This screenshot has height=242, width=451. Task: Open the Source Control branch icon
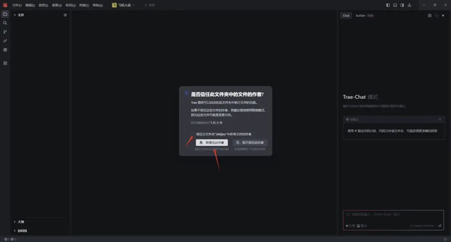coord(5,32)
